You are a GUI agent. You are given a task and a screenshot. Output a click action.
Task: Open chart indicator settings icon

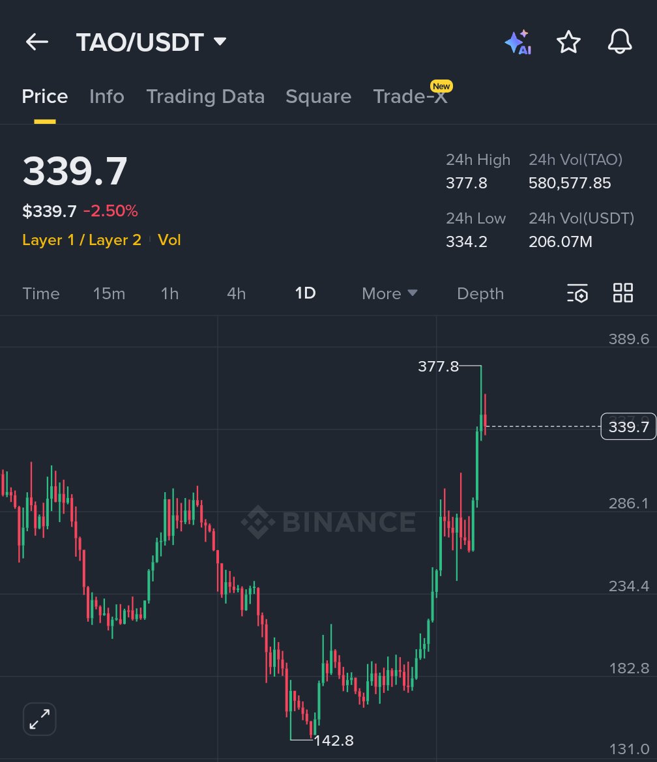(x=577, y=293)
